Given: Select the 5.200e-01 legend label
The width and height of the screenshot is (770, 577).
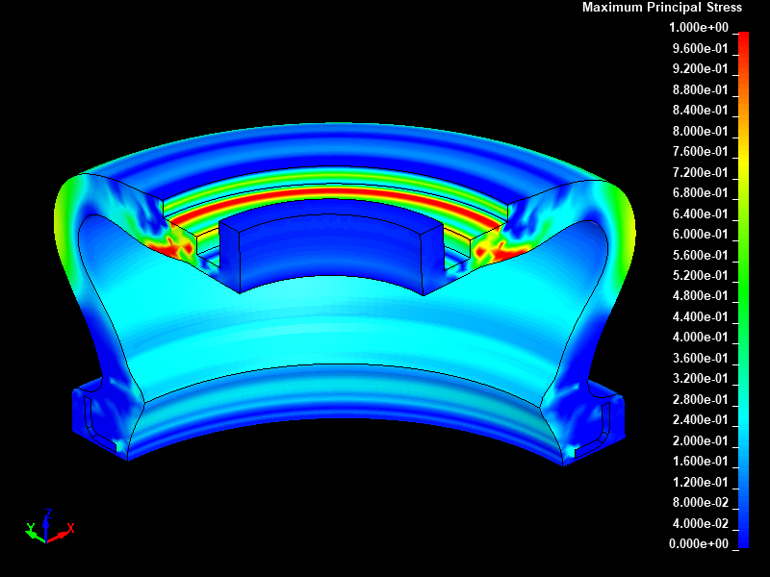Looking at the screenshot, I should pos(699,275).
